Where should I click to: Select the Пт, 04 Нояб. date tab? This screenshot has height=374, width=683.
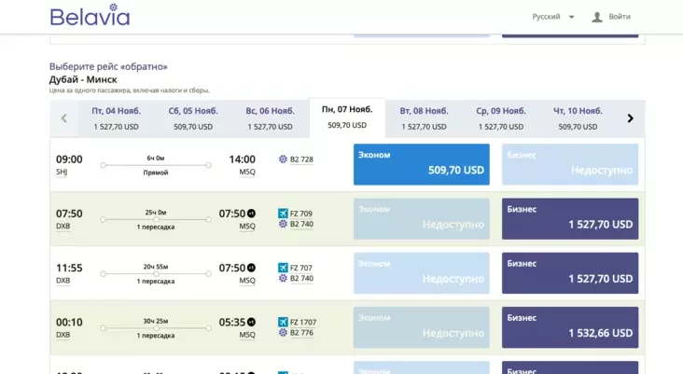click(116, 118)
